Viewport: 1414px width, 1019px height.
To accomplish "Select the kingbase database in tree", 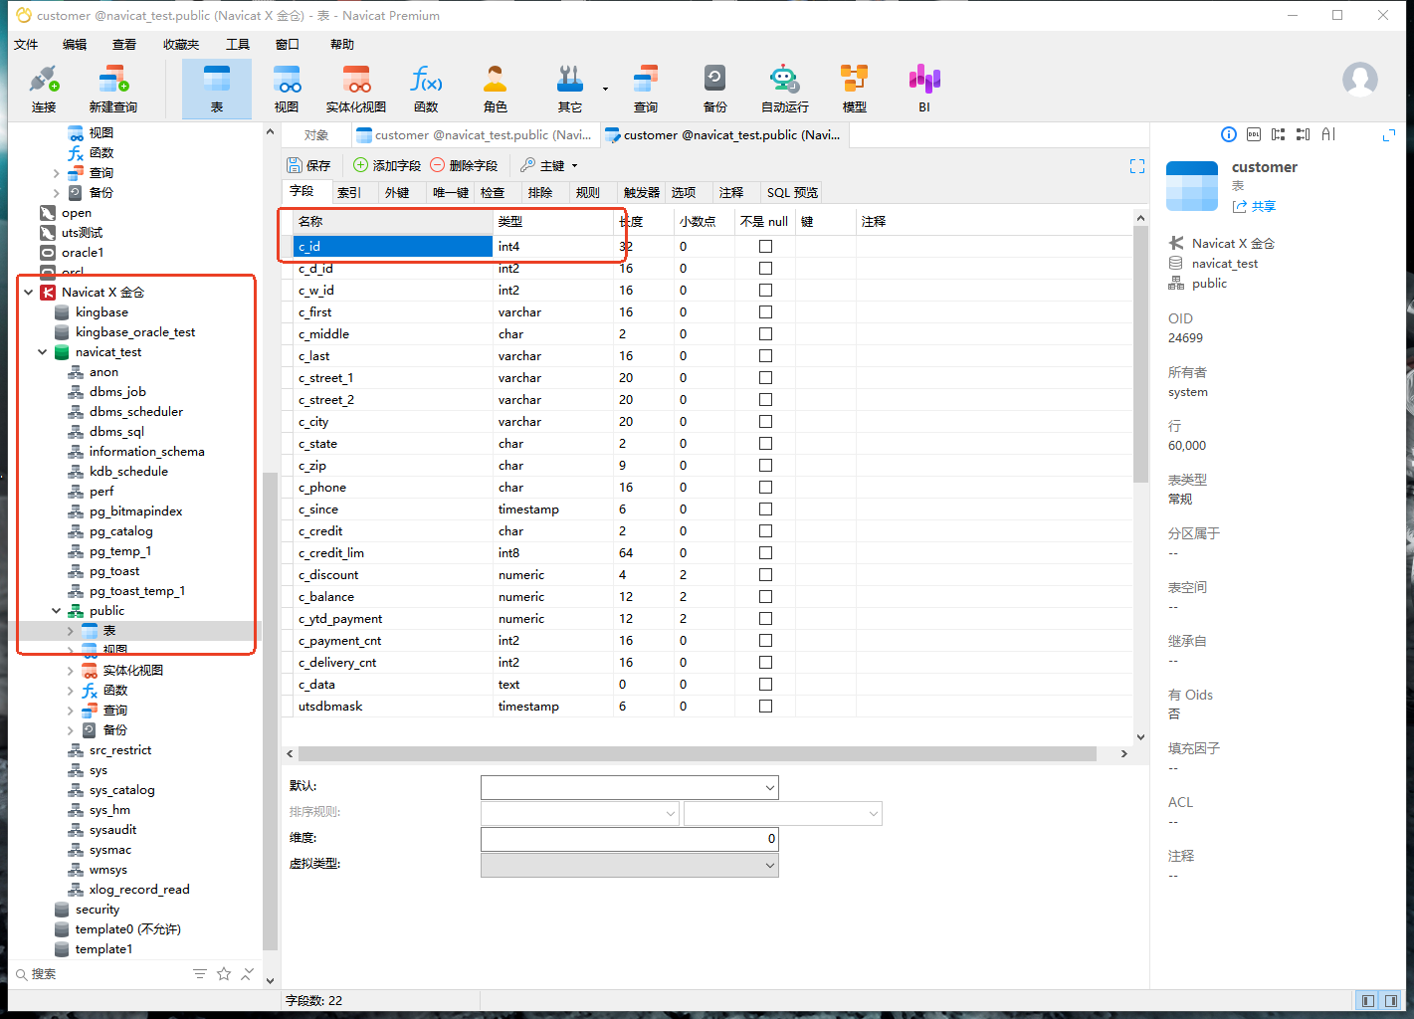I will click(x=101, y=311).
